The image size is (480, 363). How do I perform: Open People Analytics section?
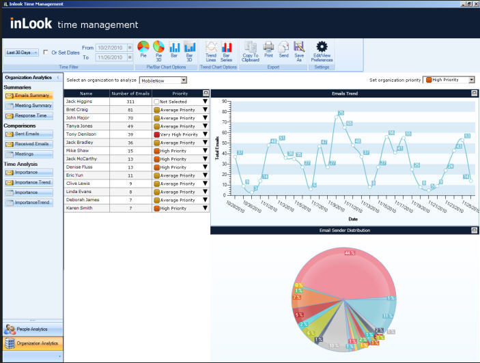pos(33,330)
